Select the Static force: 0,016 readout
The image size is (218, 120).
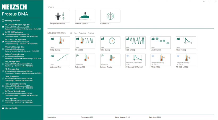(x=155, y=117)
